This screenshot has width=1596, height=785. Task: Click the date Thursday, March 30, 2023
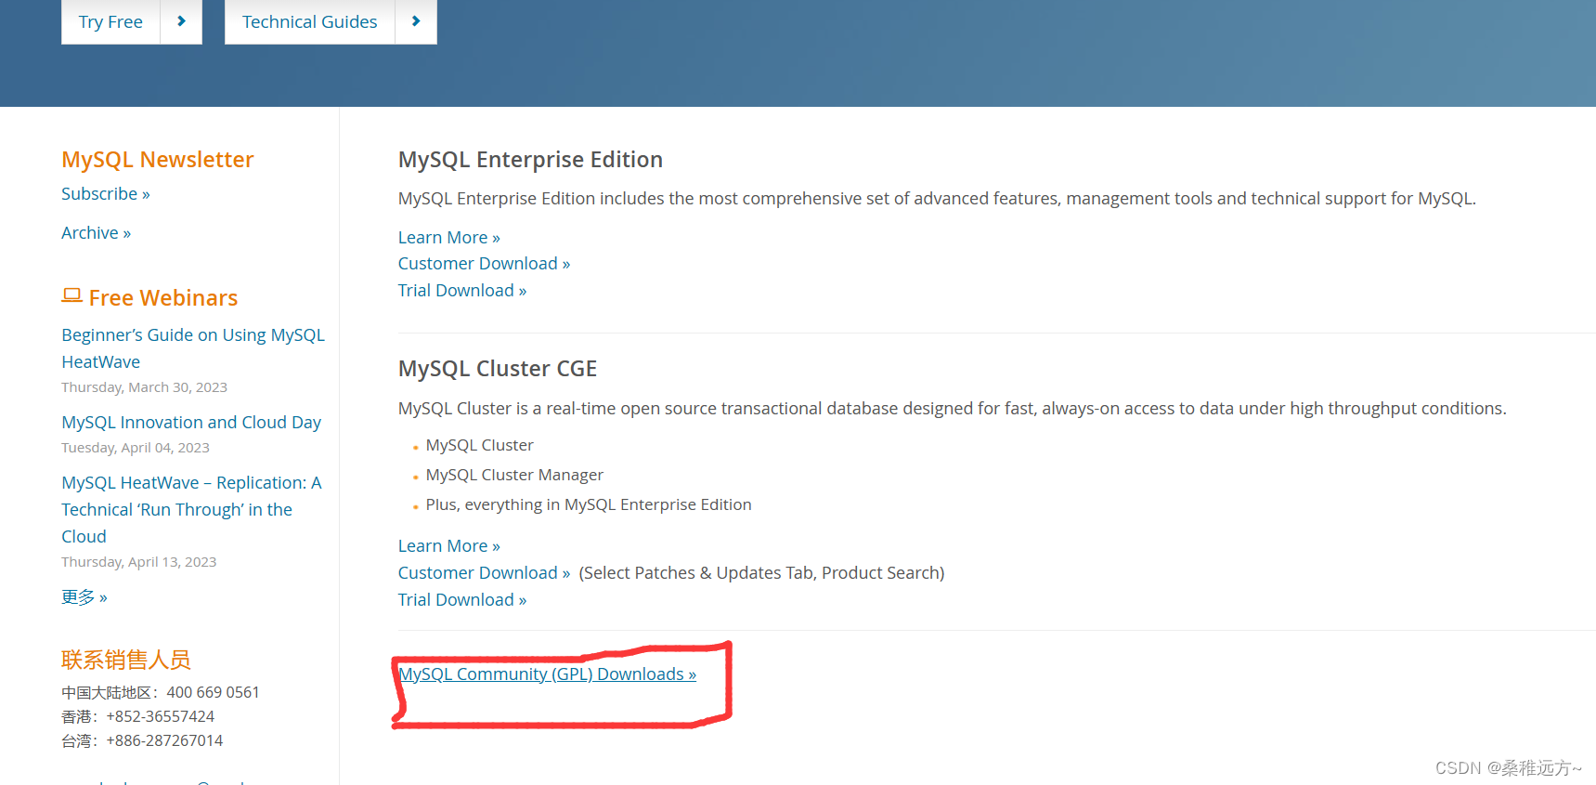pos(144,386)
